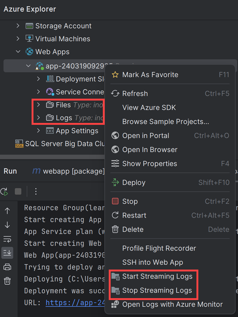Screen dimensions: 238x317
Task: Select the Storage Account tree row text
Action: [x=63, y=26]
